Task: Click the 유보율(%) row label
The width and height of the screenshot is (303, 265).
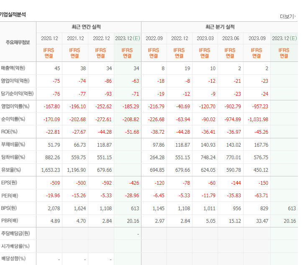Action: (x=11, y=170)
